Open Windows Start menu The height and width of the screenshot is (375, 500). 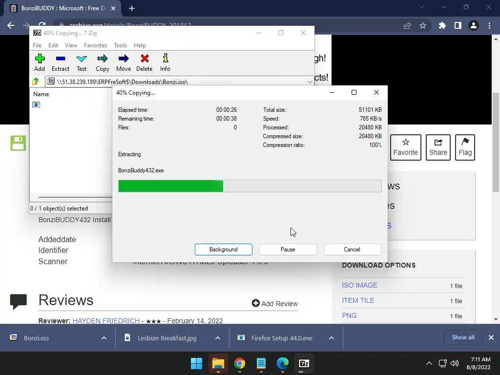coord(196,363)
